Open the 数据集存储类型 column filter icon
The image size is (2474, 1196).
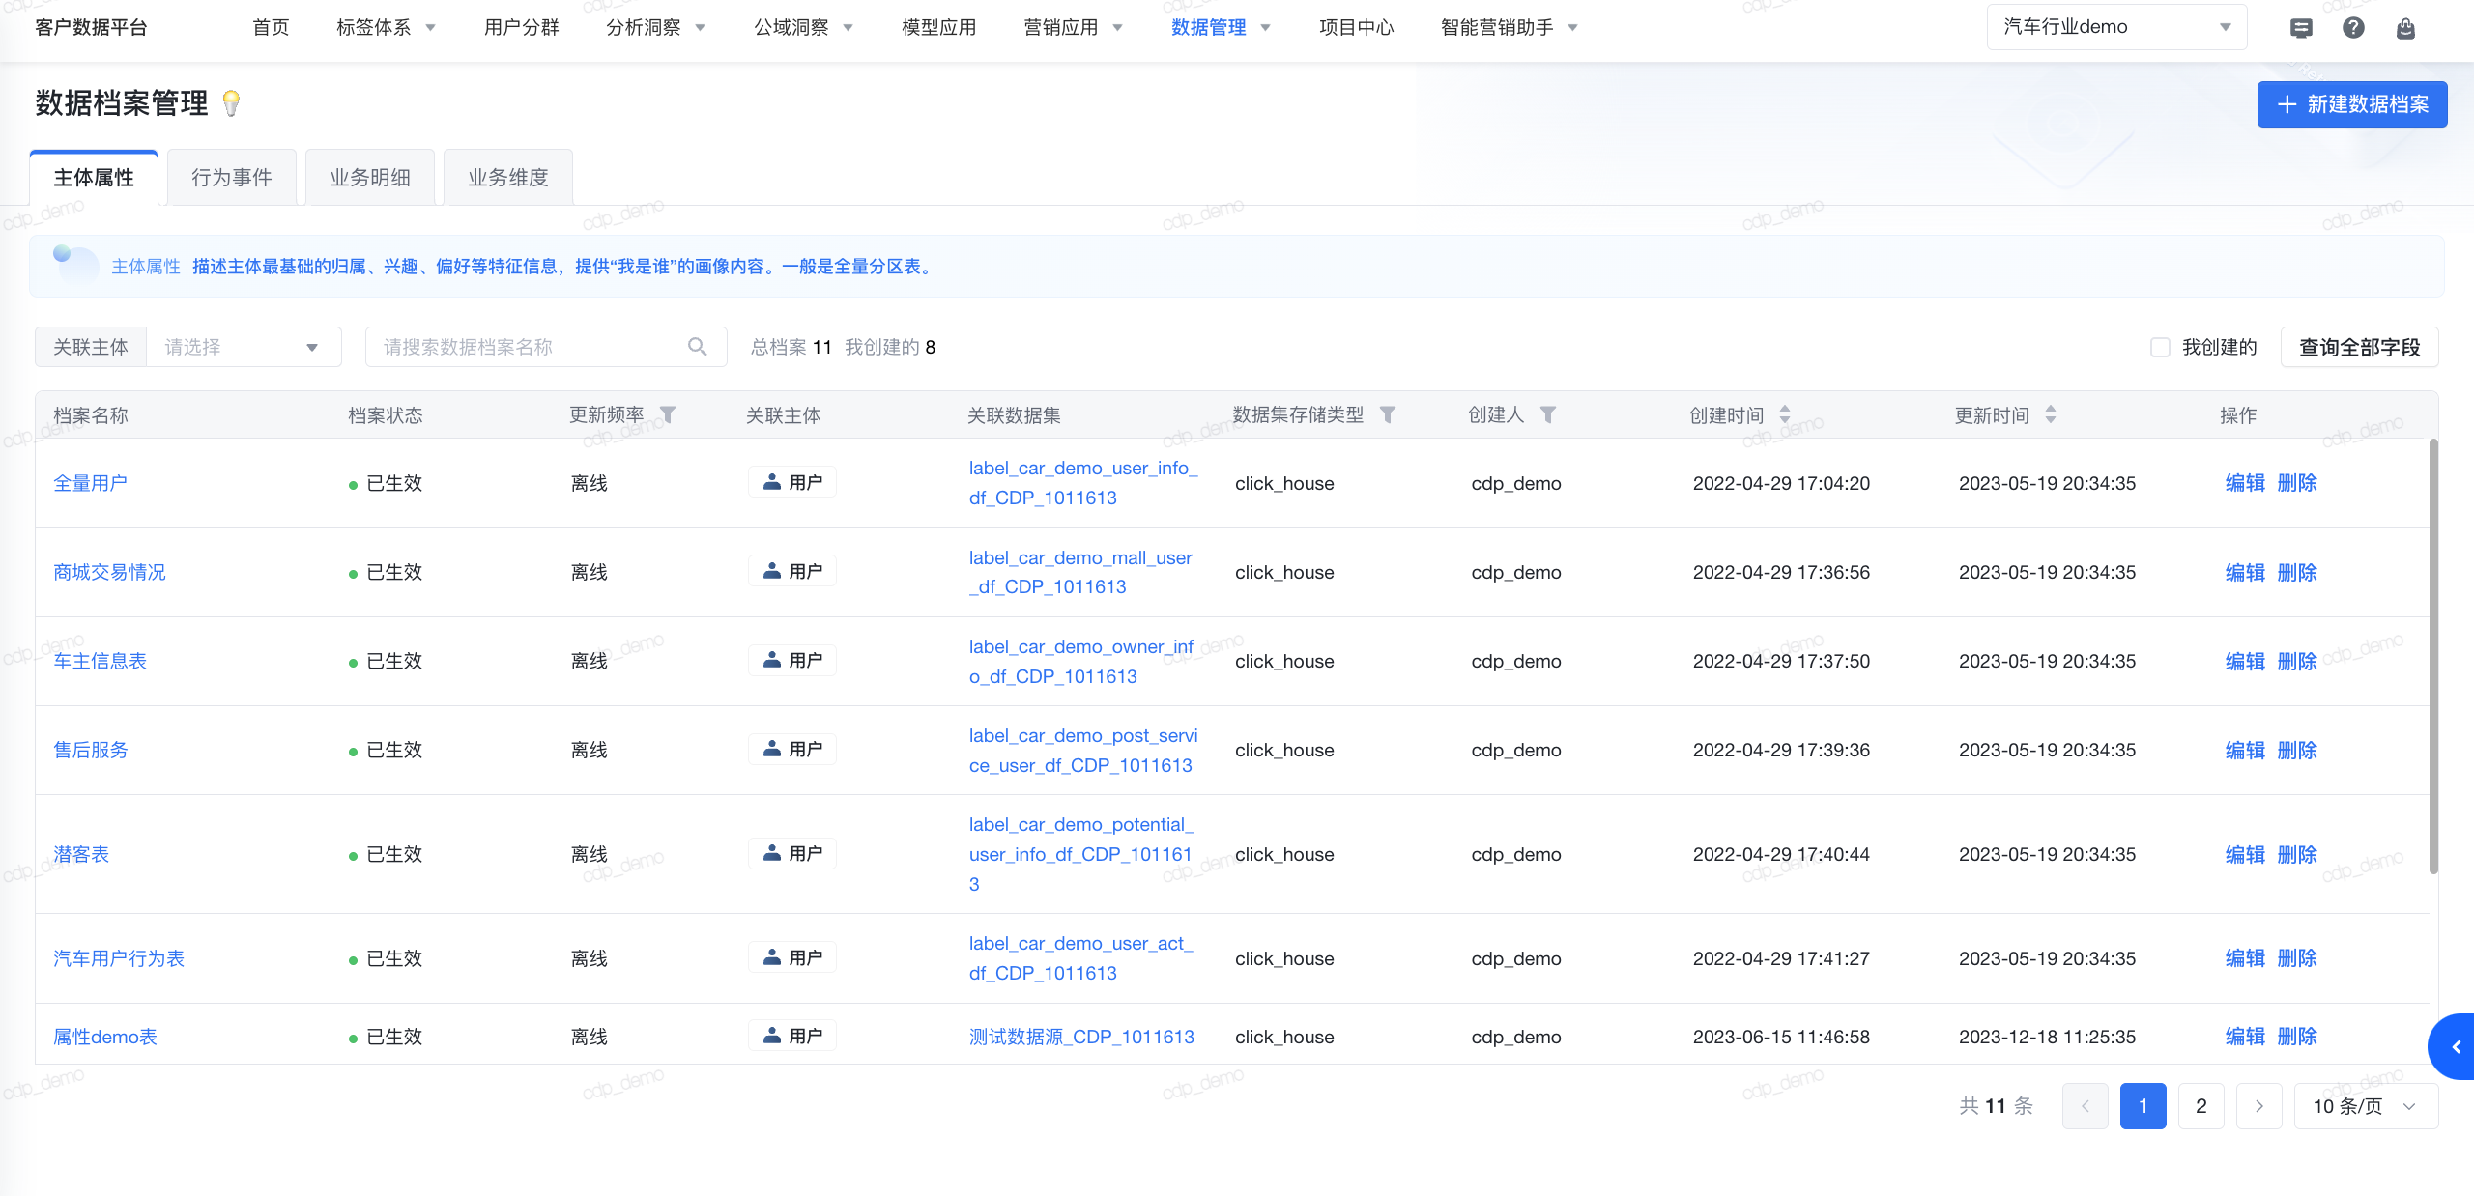(1388, 415)
